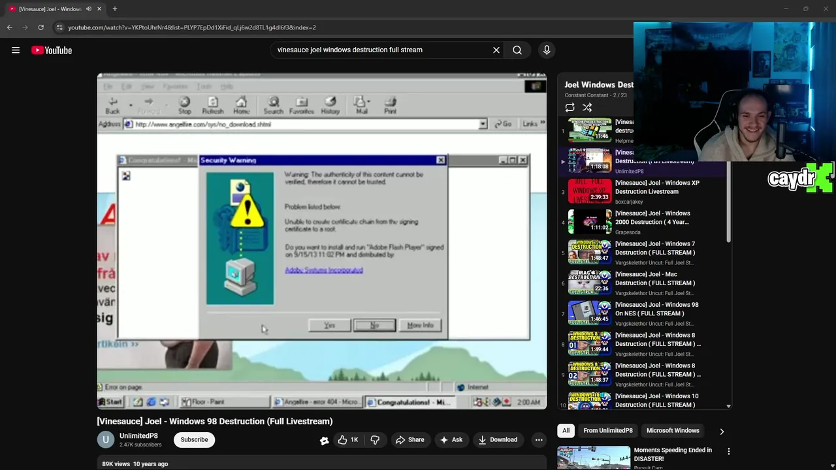This screenshot has width=836, height=470.
Task: Open the YouTube hamburger guide menu
Action: [x=16, y=50]
